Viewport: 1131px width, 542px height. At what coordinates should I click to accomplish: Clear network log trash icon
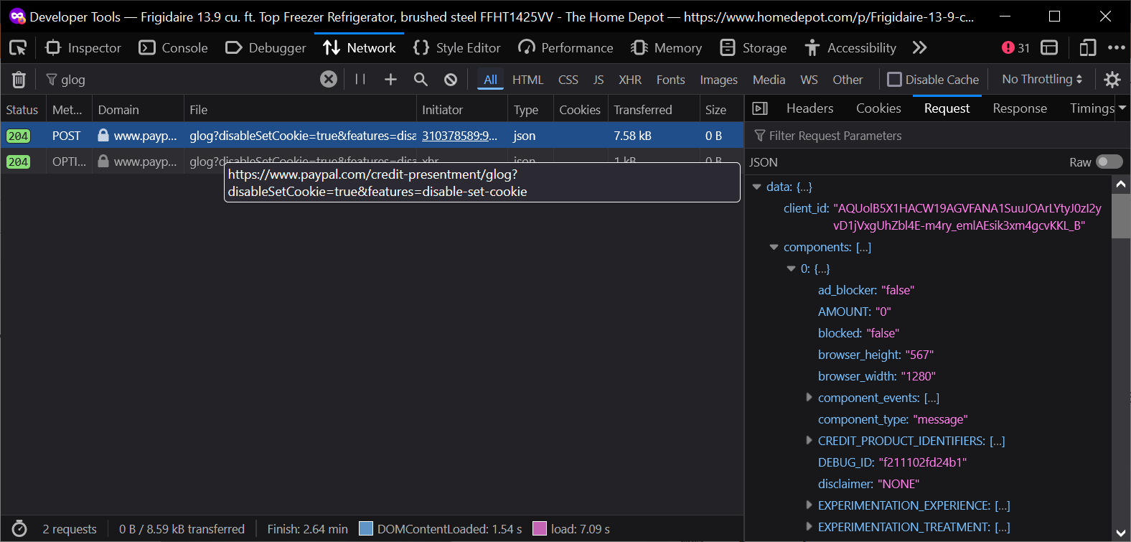coord(19,80)
